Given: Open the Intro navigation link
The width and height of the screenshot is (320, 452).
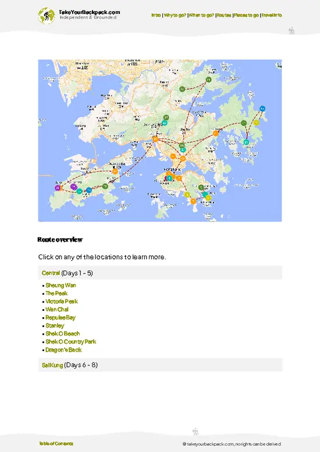Looking at the screenshot, I should pos(156,15).
